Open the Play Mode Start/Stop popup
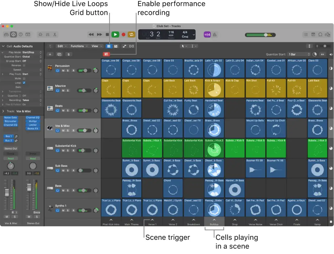Image resolution: width=334 pixels, height=254 pixels. pos(32,52)
